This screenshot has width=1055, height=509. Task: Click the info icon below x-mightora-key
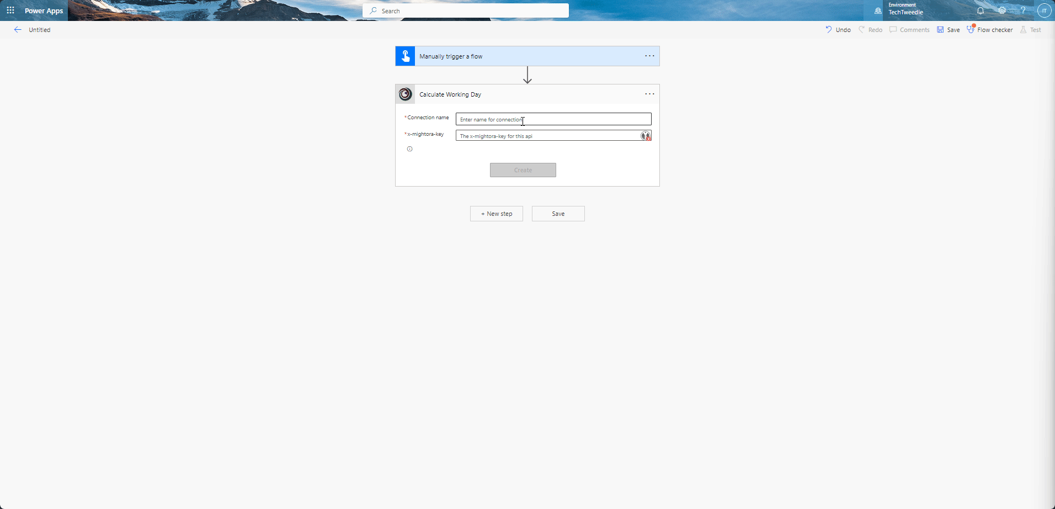[410, 149]
